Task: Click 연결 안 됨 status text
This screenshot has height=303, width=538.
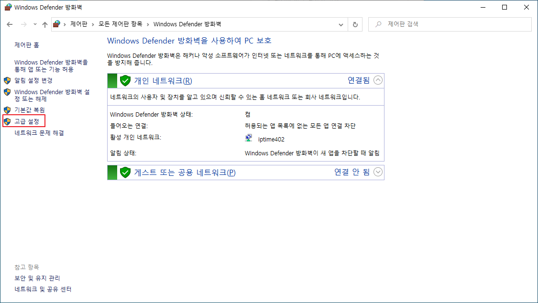Action: (352, 172)
